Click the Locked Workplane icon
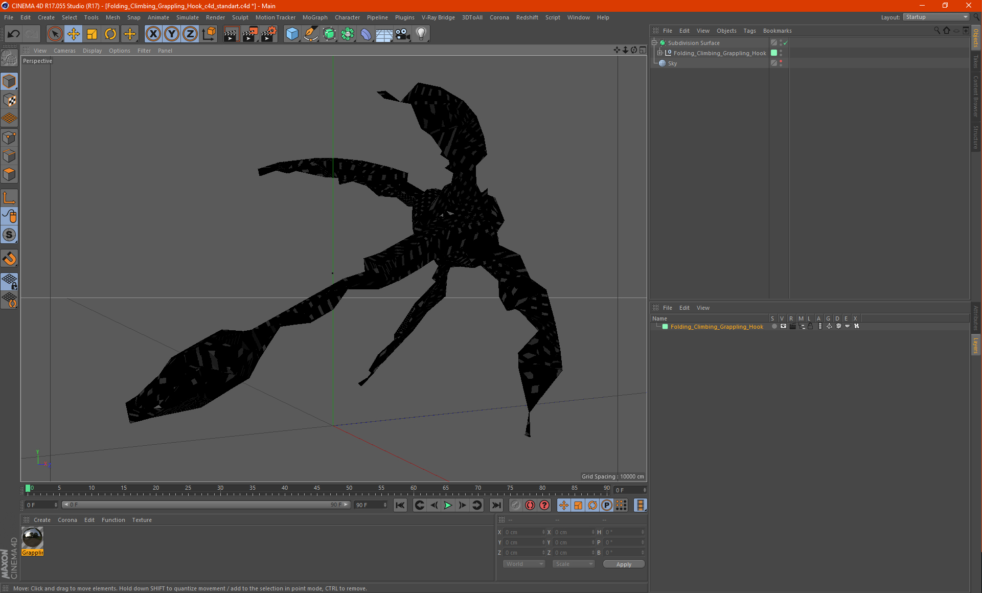The width and height of the screenshot is (982, 593). [x=9, y=281]
